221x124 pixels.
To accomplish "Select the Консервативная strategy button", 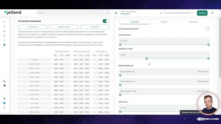I will pos(33,27).
